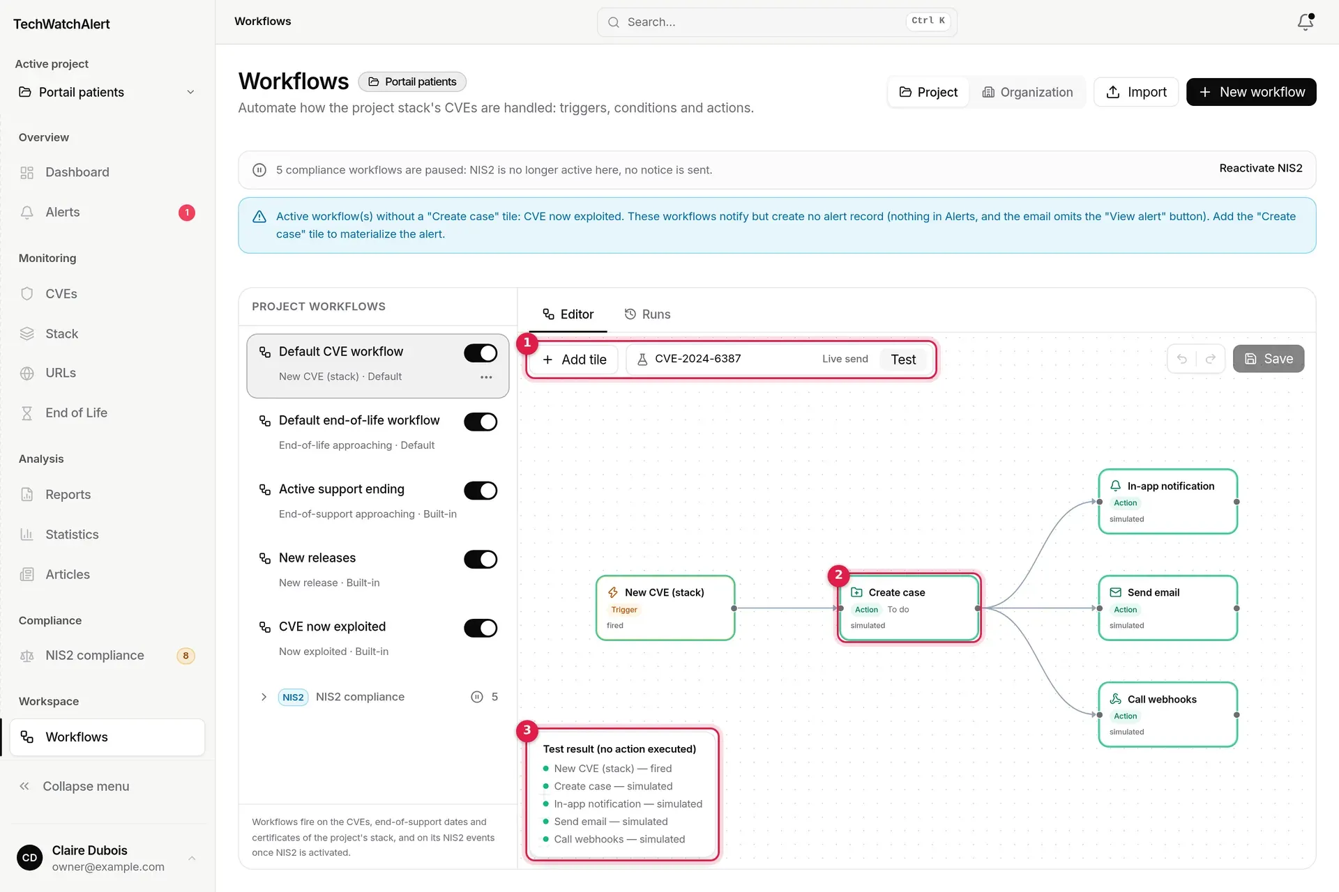Click the undo arrow in the editor
Screen dimensions: 1339x892
[x=1182, y=359]
